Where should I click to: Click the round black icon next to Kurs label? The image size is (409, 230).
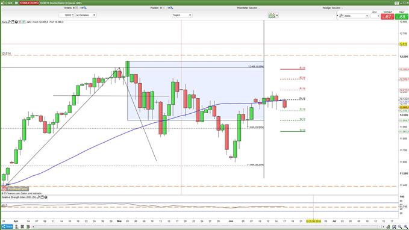[x=16, y=22]
